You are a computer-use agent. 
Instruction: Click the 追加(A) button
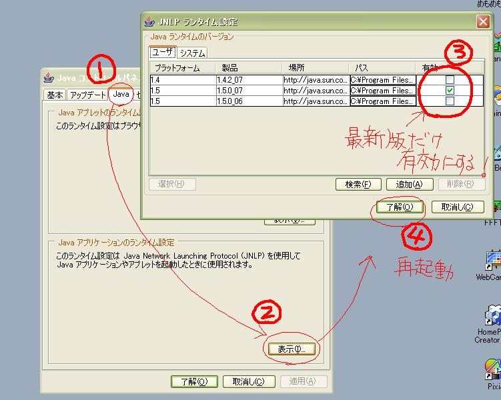(410, 184)
